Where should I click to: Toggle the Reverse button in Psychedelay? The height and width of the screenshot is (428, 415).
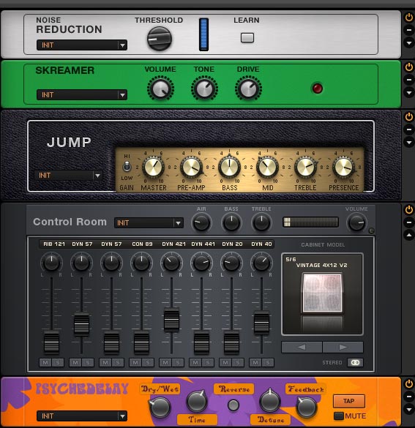pos(233,405)
